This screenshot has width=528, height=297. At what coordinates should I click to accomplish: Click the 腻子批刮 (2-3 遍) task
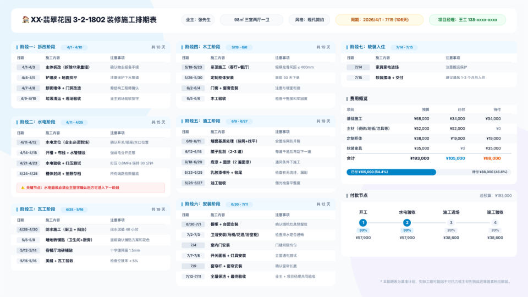point(227,152)
